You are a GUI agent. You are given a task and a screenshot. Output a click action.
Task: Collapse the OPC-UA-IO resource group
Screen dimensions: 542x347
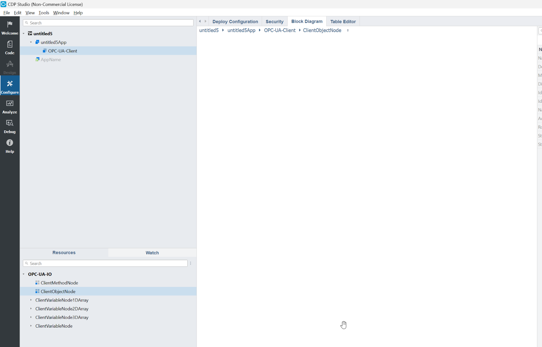(24, 274)
